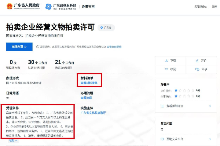Open the 广东政务服务网 logo

point(60,7)
